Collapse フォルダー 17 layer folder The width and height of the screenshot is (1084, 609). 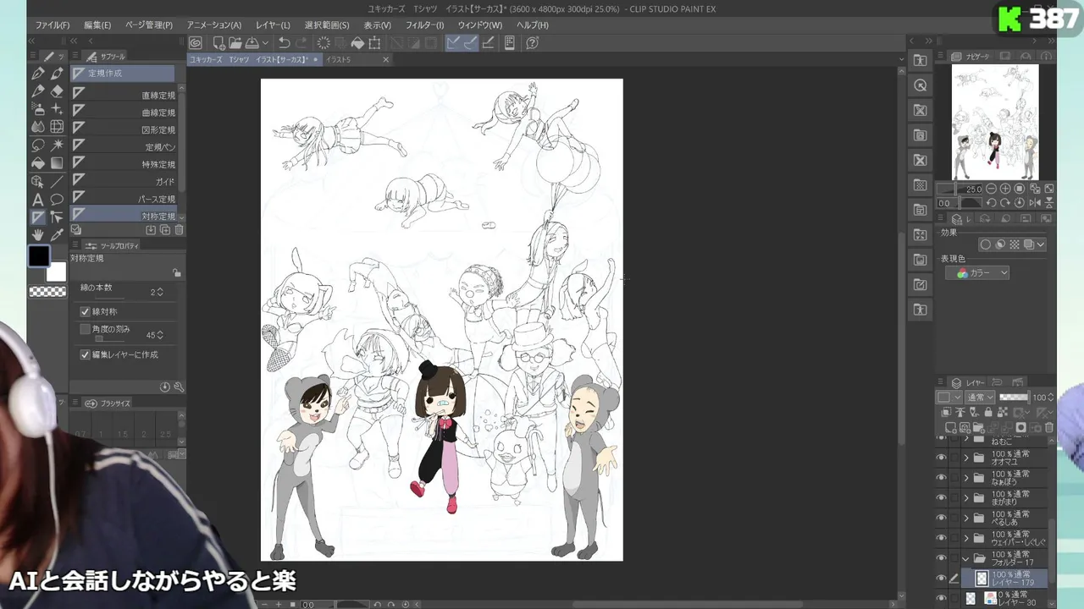coord(966,558)
